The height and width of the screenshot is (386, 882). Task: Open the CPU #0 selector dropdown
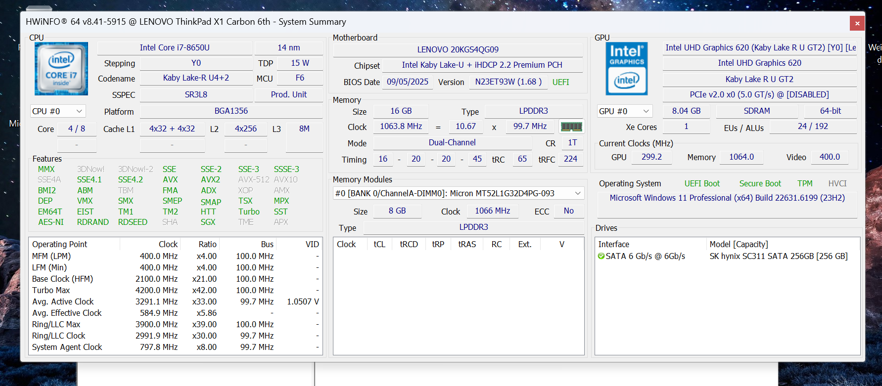[58, 111]
